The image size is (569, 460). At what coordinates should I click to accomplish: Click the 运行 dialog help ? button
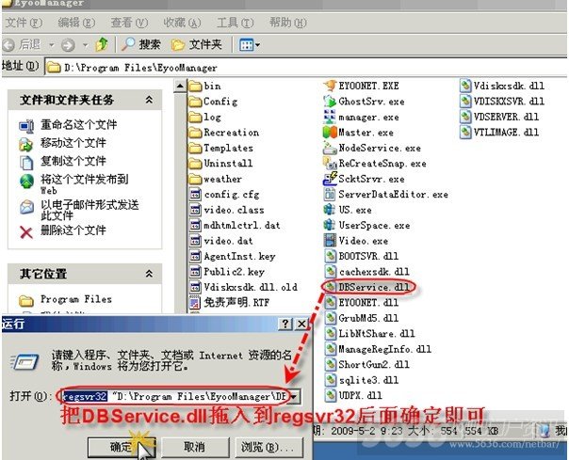pos(285,324)
